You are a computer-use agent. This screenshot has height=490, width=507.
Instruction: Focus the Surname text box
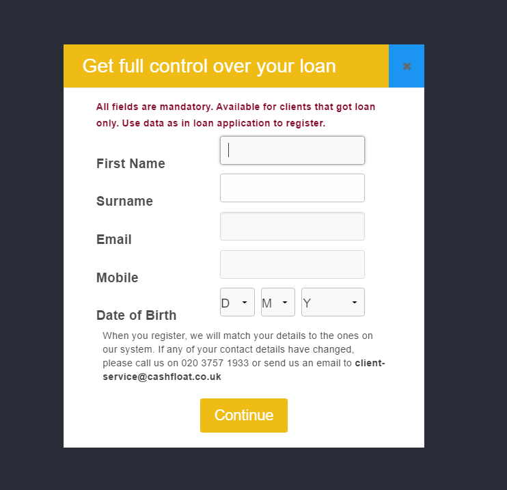tap(292, 188)
